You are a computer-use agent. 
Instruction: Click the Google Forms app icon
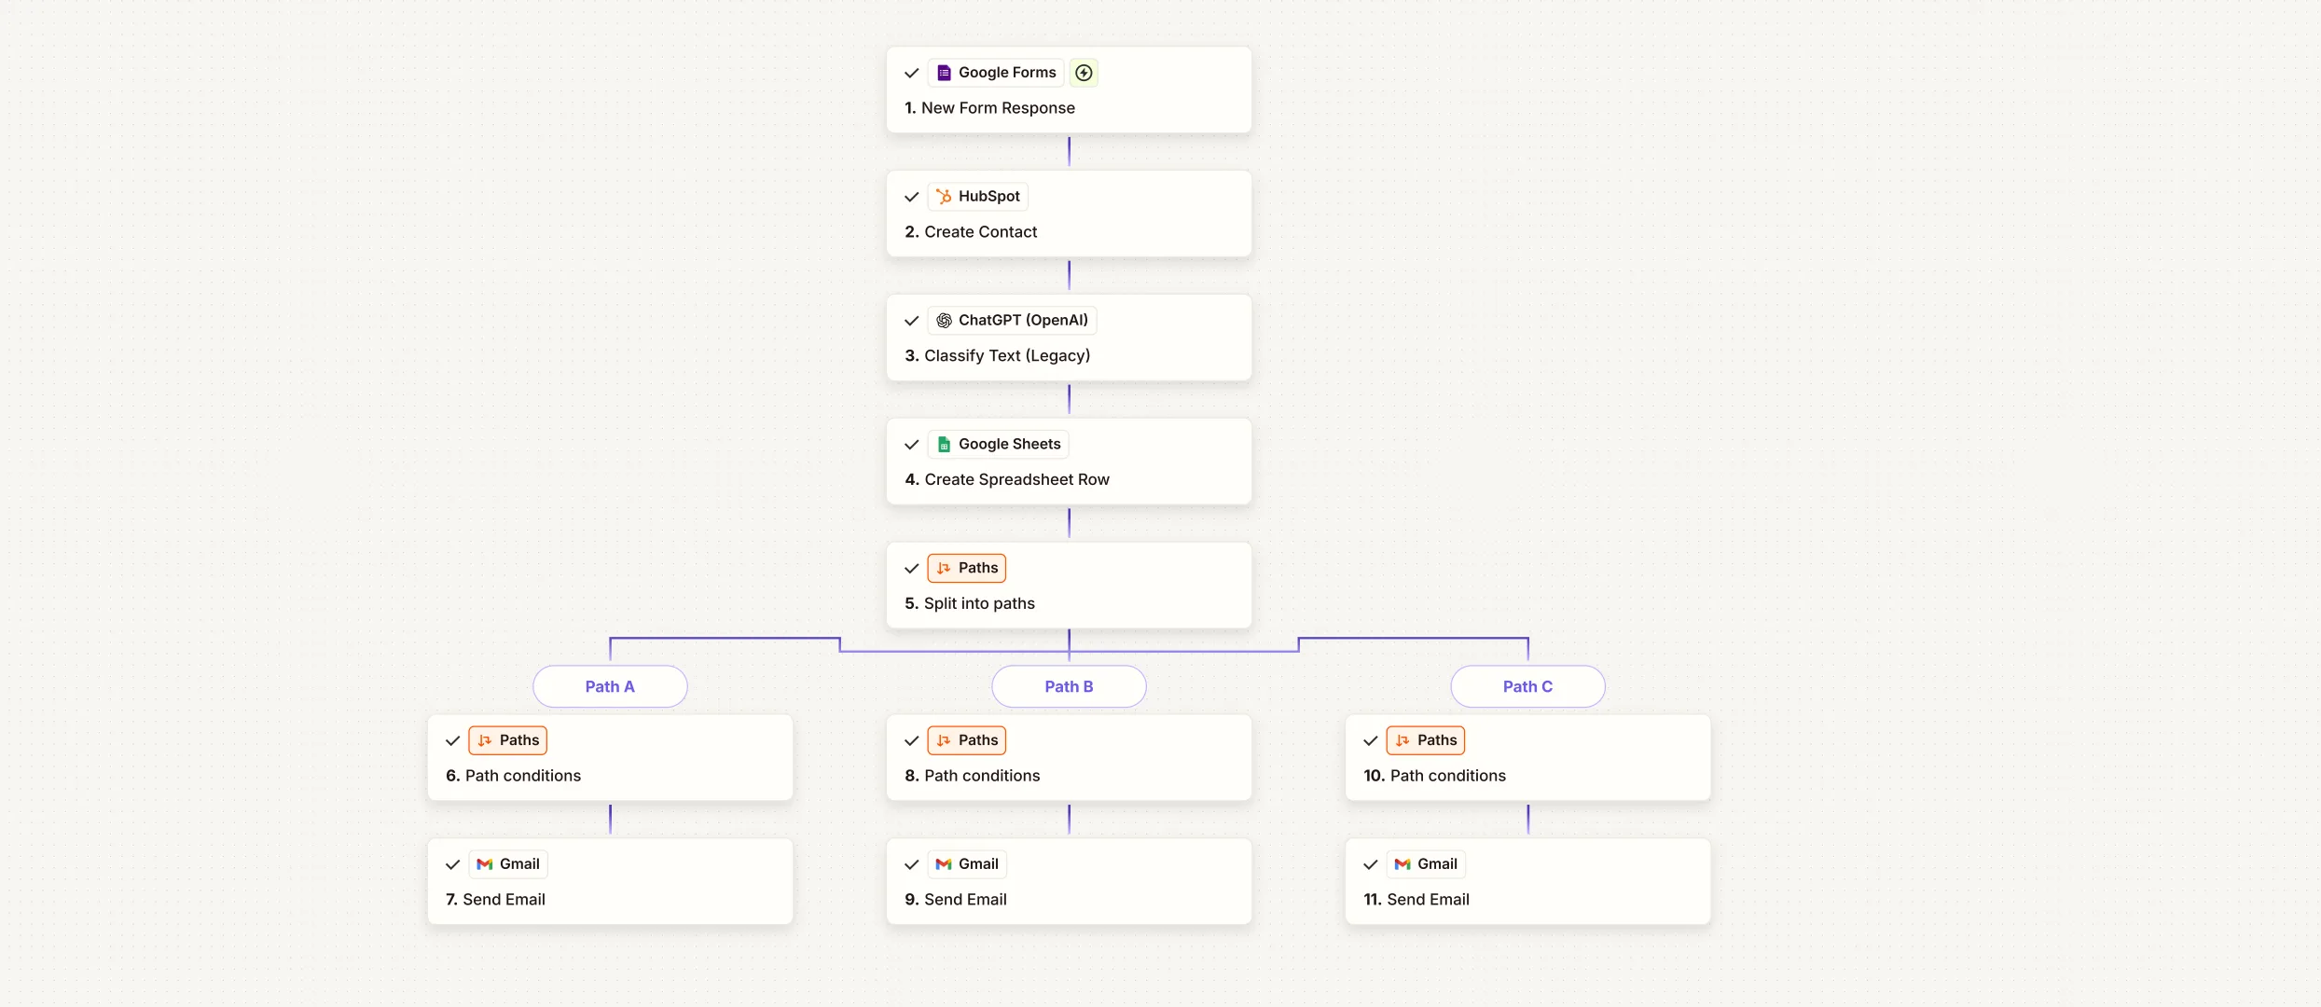[944, 73]
